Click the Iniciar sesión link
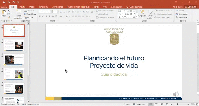The height and width of the screenshot is (106, 199). (x=178, y=7)
